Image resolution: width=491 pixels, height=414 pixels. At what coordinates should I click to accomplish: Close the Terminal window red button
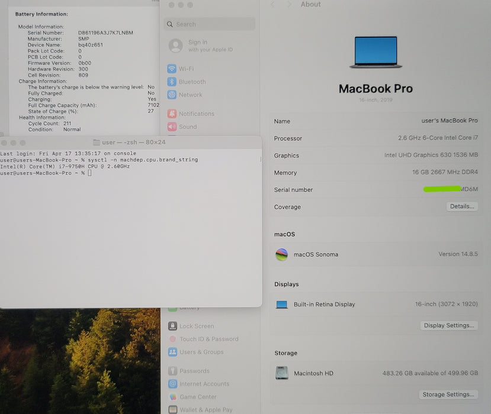[4, 143]
